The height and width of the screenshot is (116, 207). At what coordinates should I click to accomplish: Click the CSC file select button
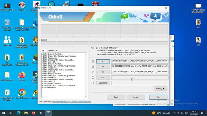pos(103,78)
